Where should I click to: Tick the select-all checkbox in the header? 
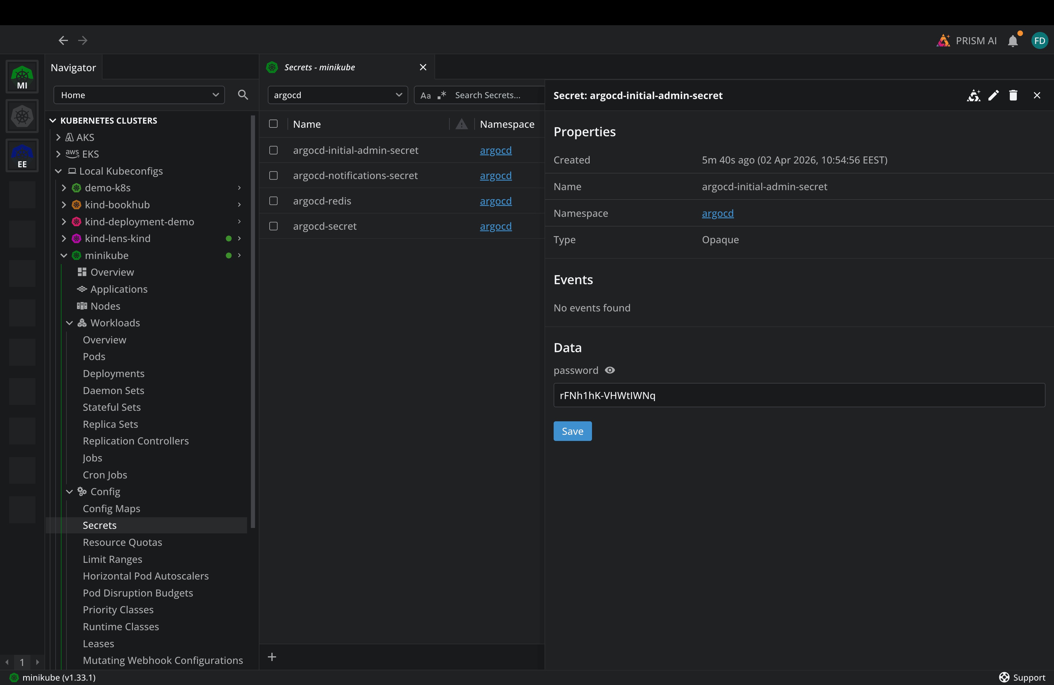tap(273, 124)
